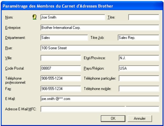The width and height of the screenshot is (164, 126).
Task: Click the Etat/Province label
Action: (x=94, y=58)
